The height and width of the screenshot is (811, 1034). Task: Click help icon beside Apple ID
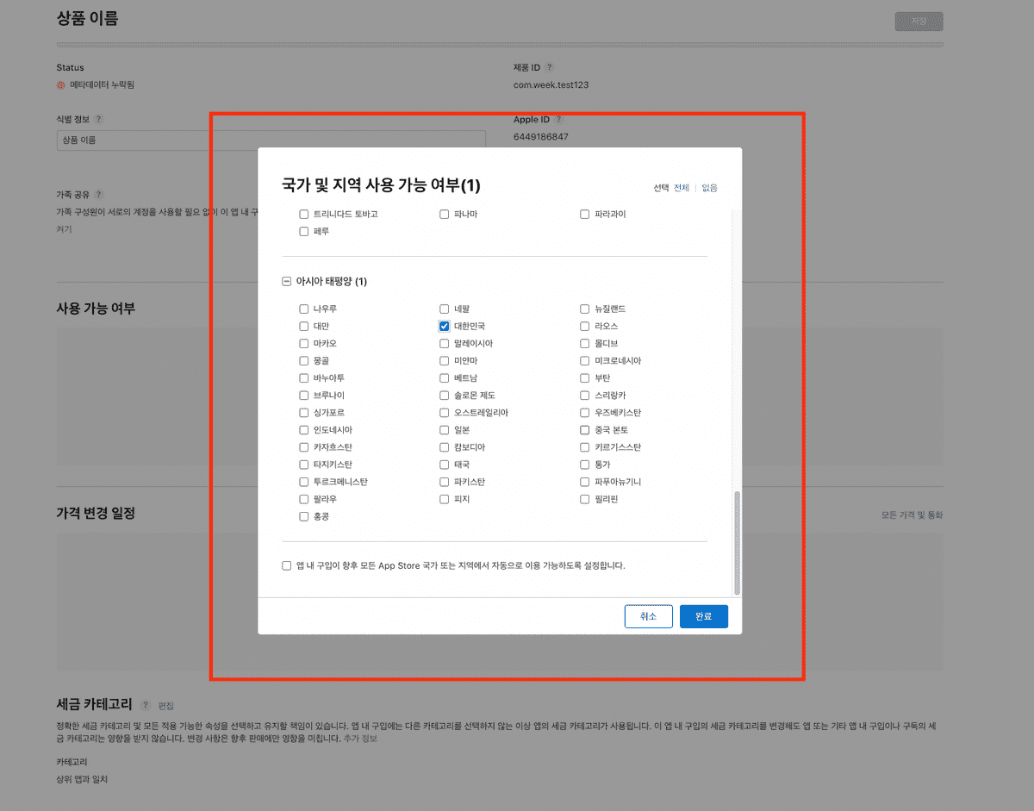558,120
